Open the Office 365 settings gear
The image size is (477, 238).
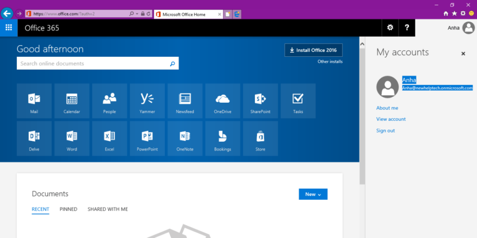tap(390, 28)
